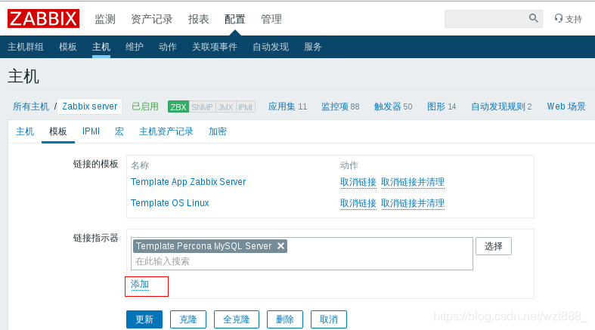Open Template App Zabbix Server link
This screenshot has height=330, width=595.
(188, 182)
